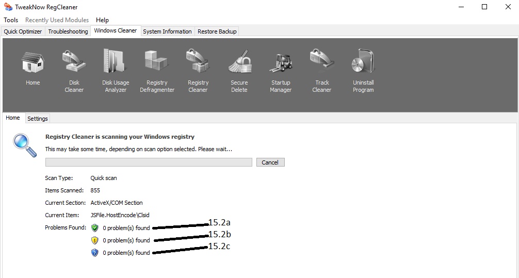Click the green shield safe-problems icon
The width and height of the screenshot is (519, 278).
pos(94,227)
